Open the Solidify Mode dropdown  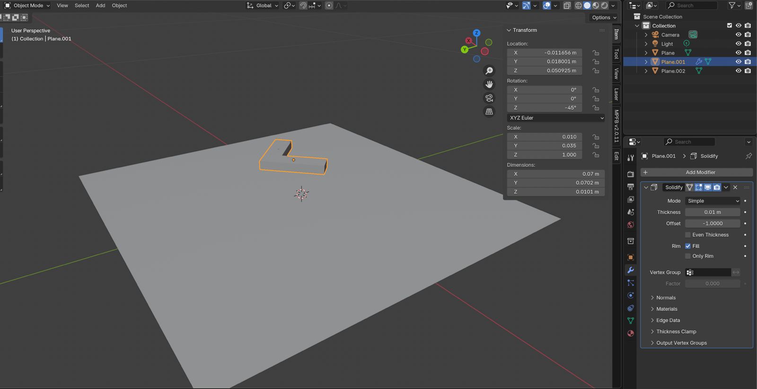pyautogui.click(x=713, y=201)
